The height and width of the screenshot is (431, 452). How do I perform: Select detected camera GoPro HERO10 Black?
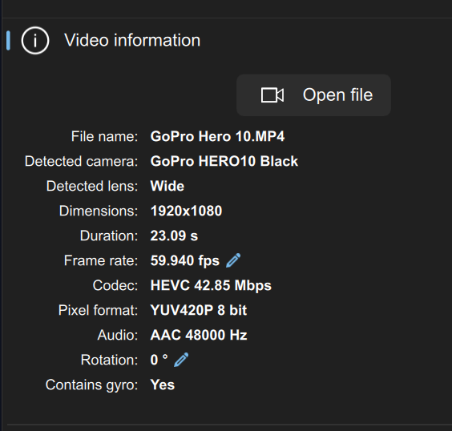pos(224,161)
